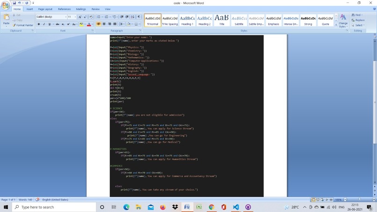The height and width of the screenshot is (212, 377).
Task: Click the Windows taskbar search box
Action: coord(54,207)
